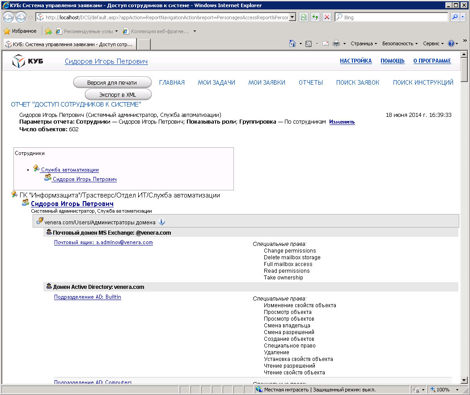Click Служба автоматизации link in Сотрудники box
The image size is (470, 395).
(70, 170)
